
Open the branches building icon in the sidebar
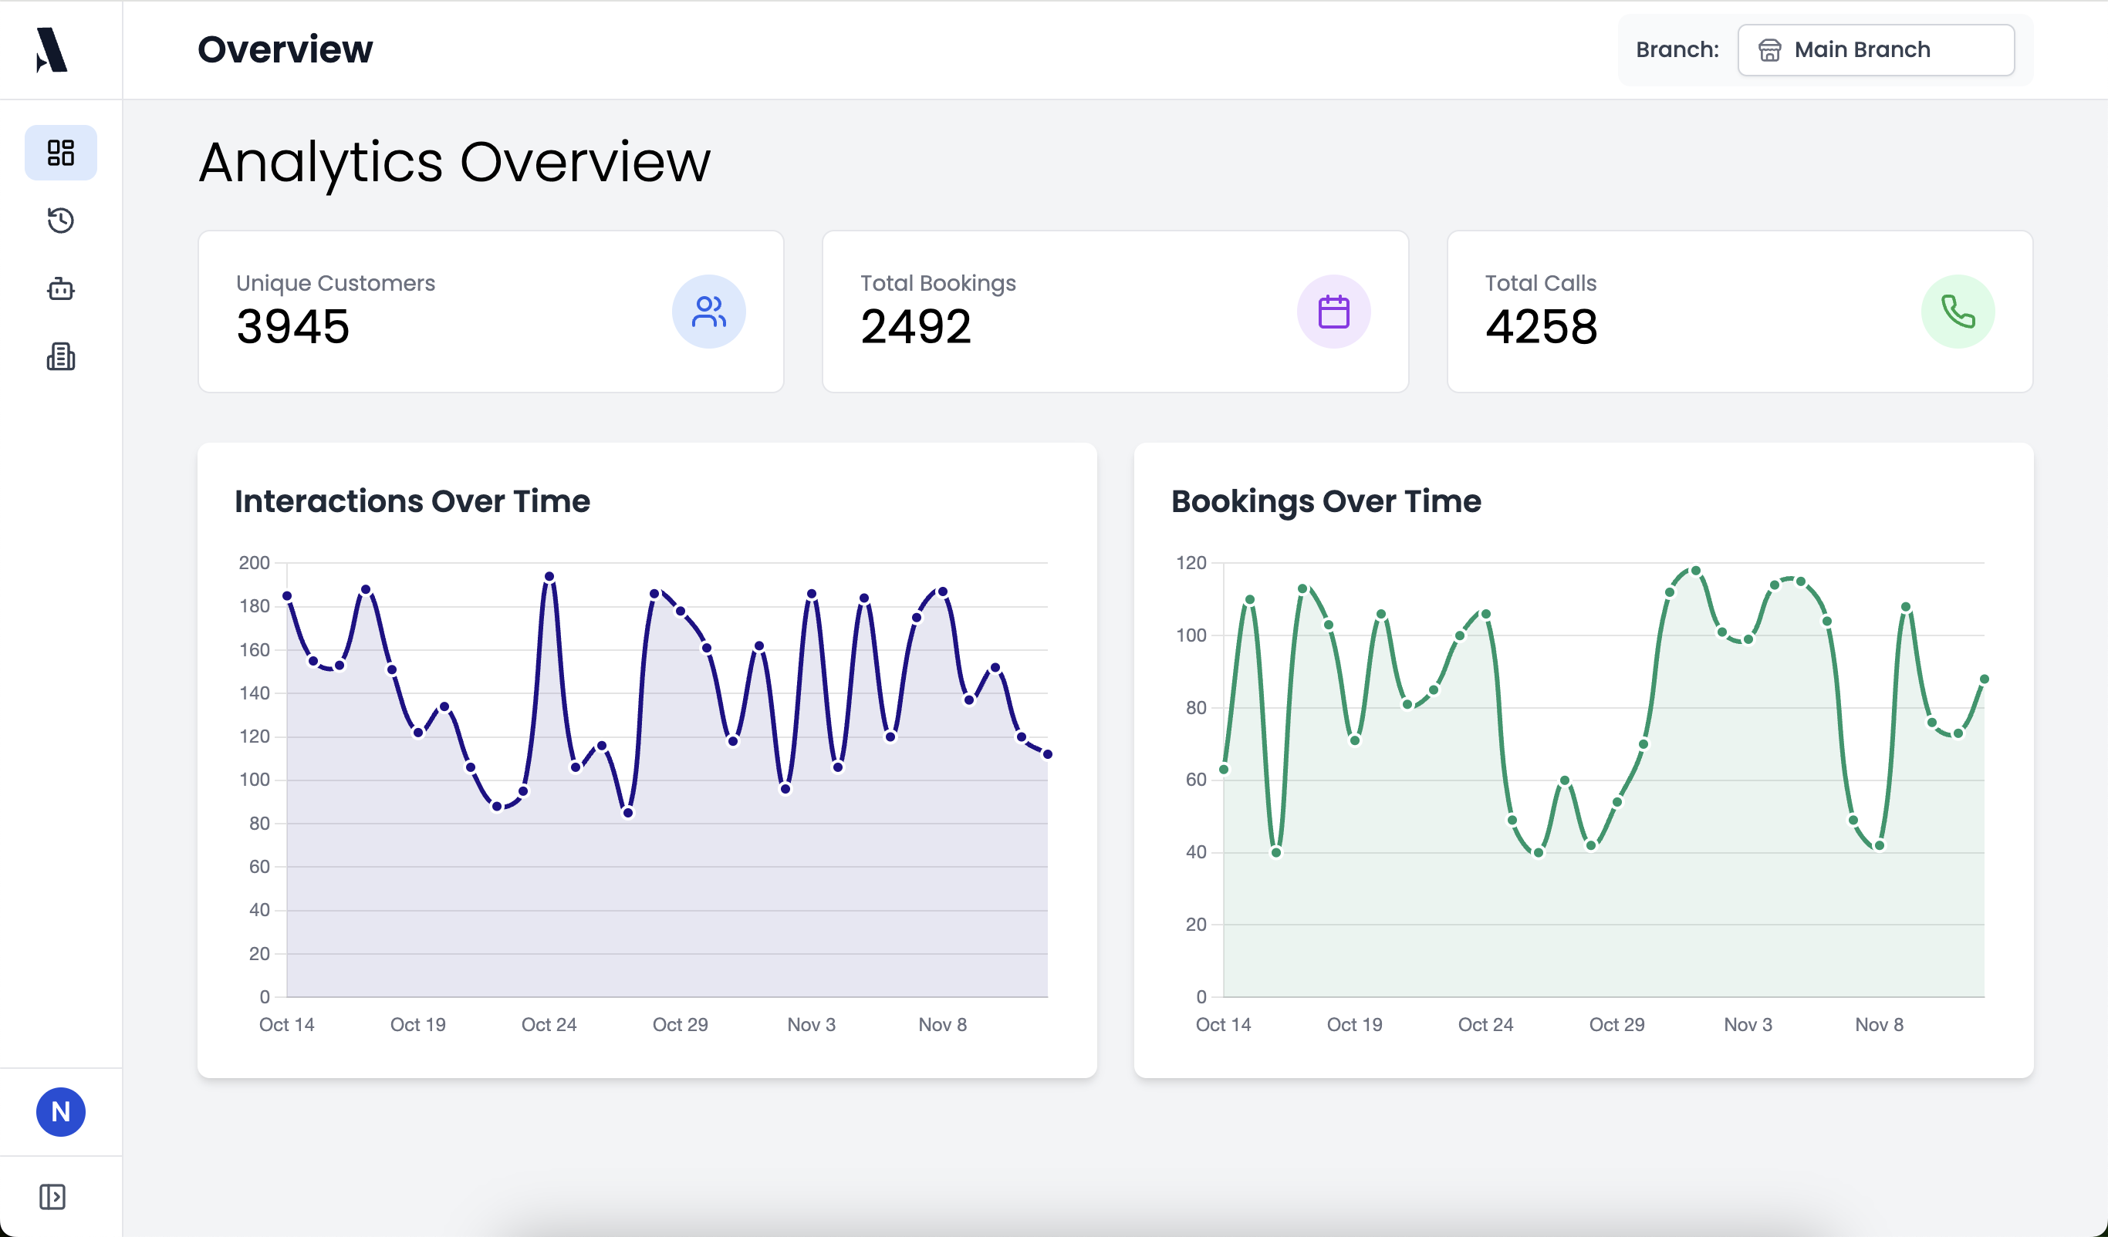(x=60, y=357)
